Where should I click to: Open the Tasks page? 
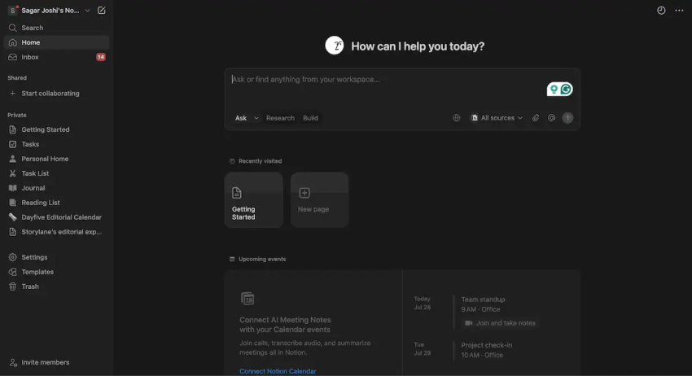click(x=56, y=144)
